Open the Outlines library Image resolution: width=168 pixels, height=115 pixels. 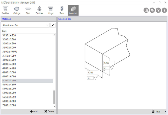click(39, 10)
